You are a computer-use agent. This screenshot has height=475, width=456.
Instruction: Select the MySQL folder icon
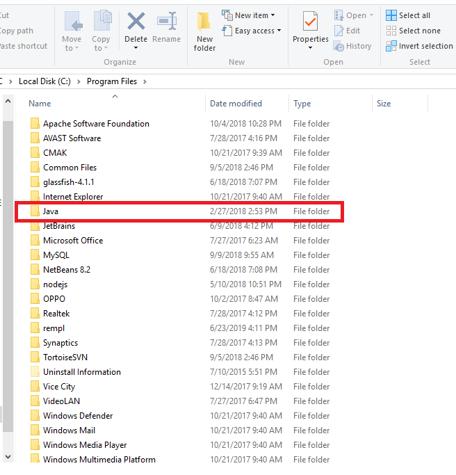click(35, 255)
